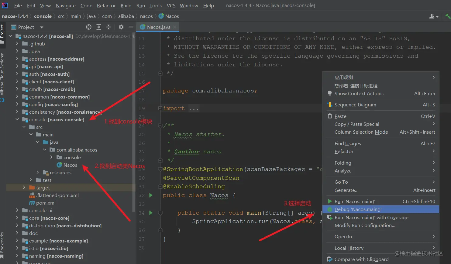Image resolution: width=451 pixels, height=264 pixels.
Task: Select Compare with Clipboard
Action: (x=381, y=259)
